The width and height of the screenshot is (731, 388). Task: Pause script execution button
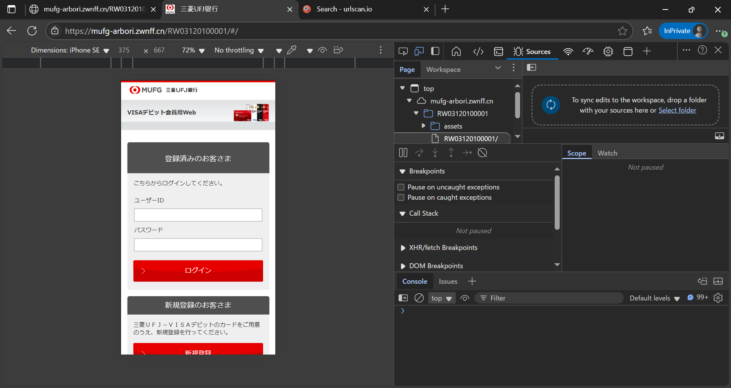403,153
